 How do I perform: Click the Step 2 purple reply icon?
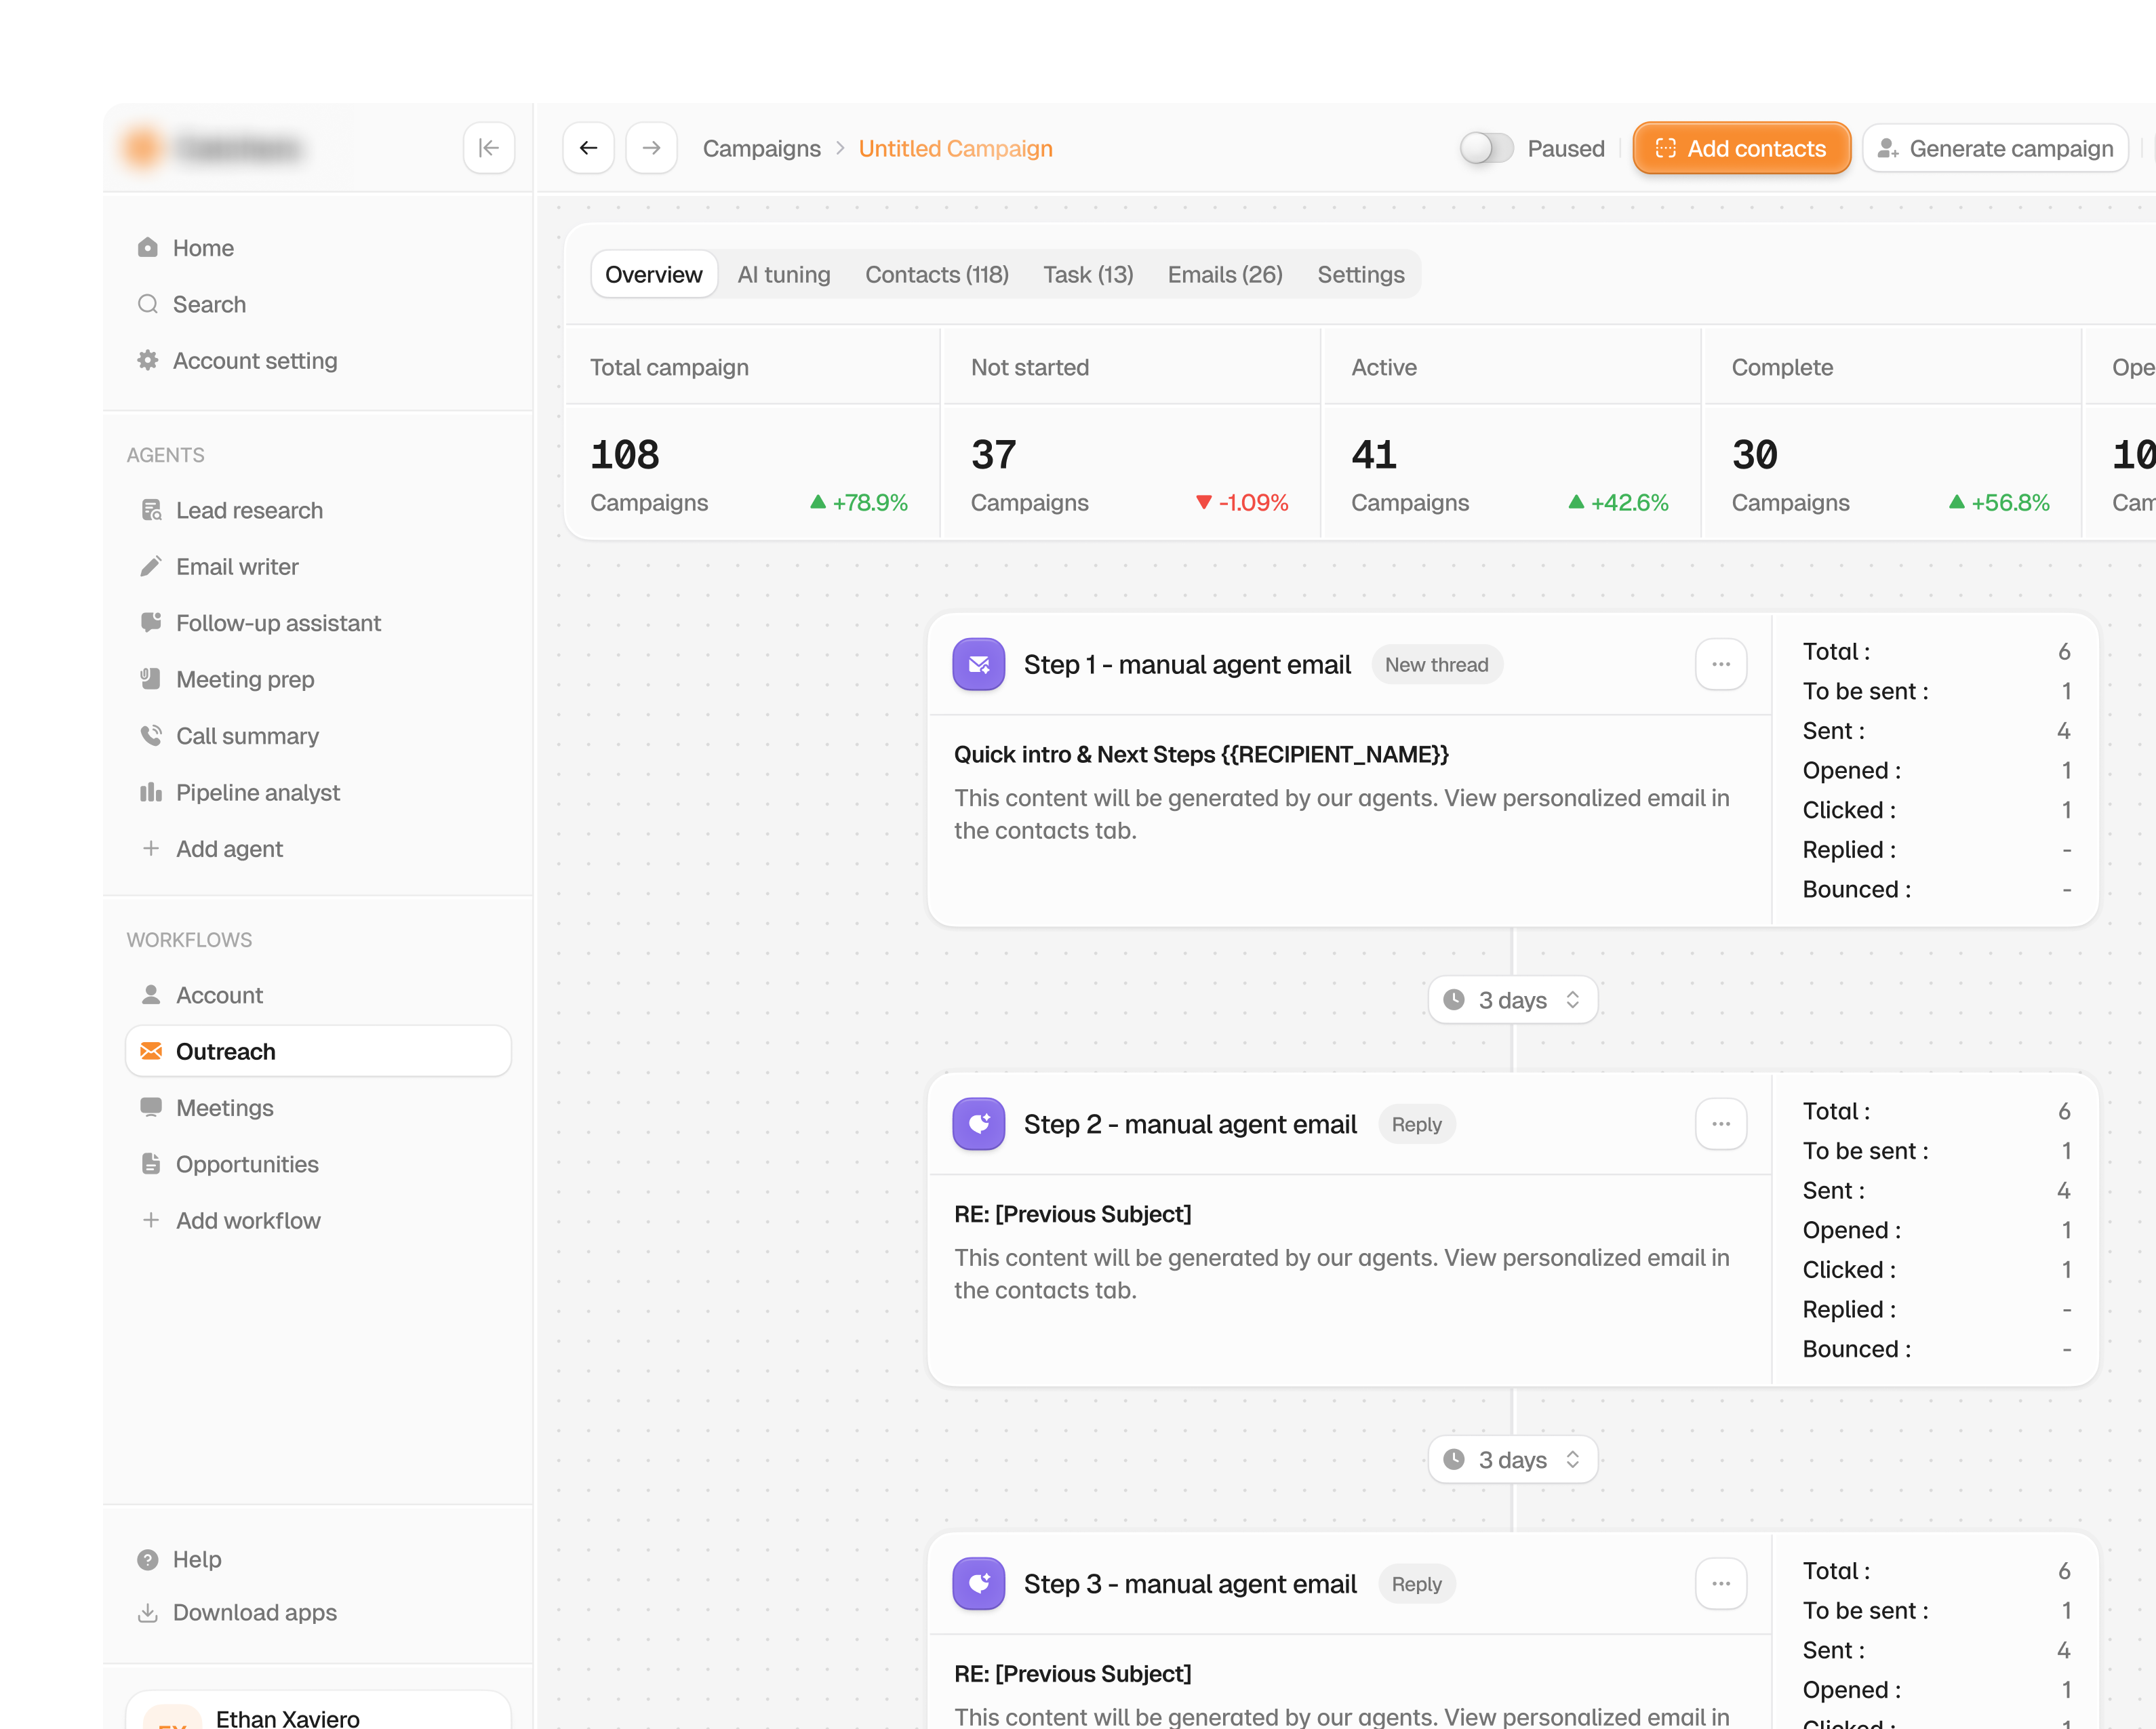pyautogui.click(x=978, y=1124)
